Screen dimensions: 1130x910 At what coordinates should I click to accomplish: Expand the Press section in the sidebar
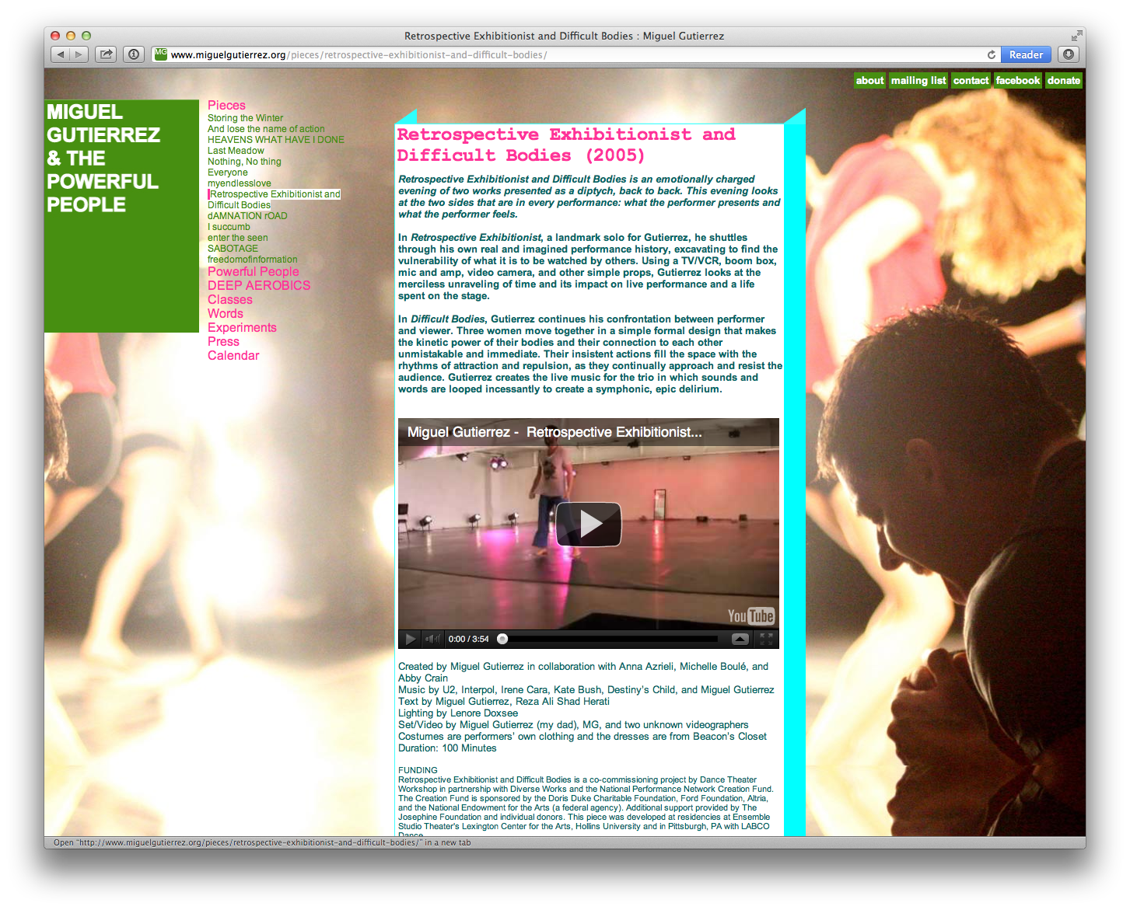(x=223, y=341)
